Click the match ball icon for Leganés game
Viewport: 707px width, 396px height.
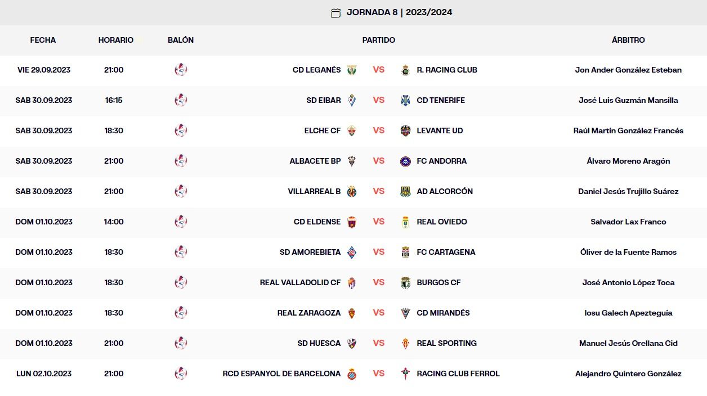click(181, 70)
